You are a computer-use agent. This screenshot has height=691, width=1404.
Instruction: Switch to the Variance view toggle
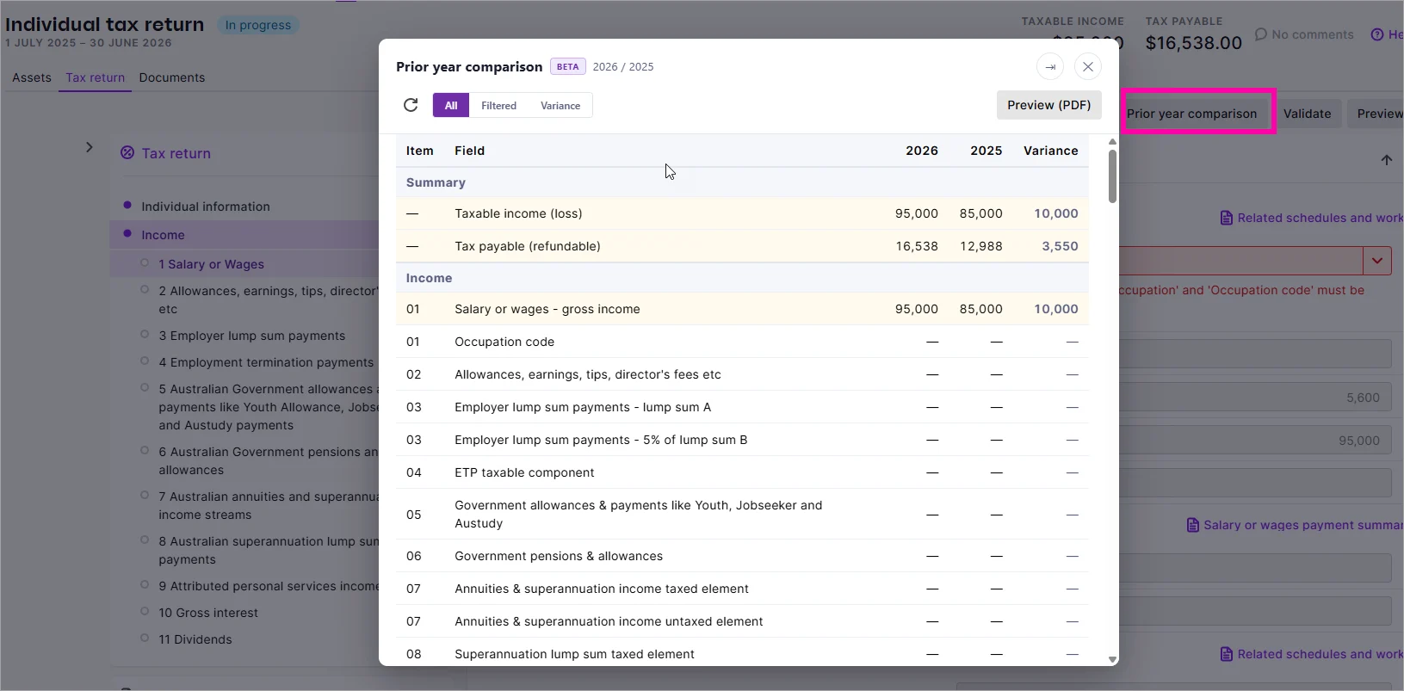[x=560, y=105]
